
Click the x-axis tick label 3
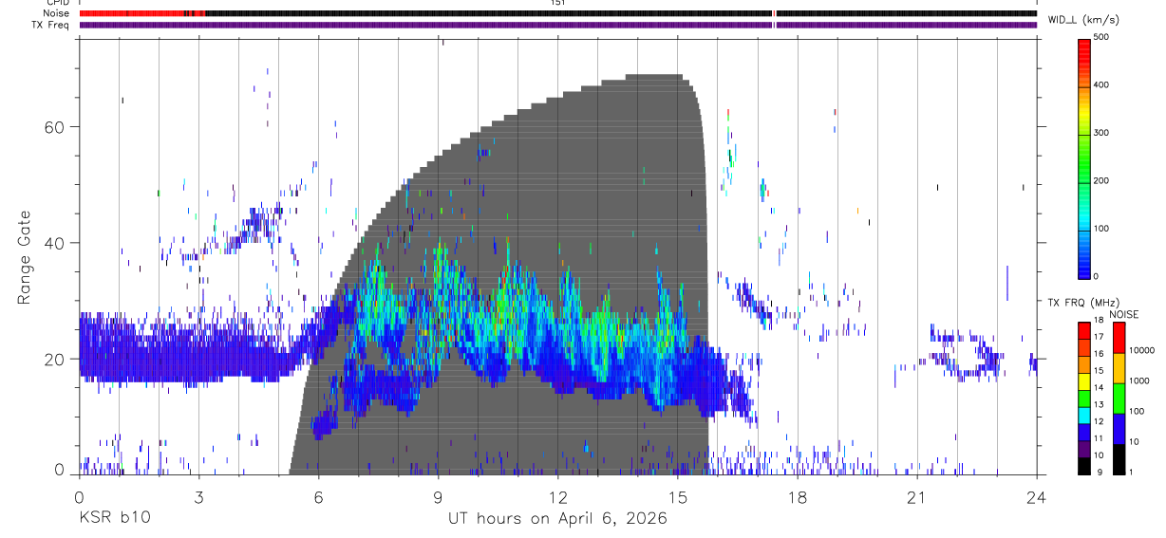[198, 497]
